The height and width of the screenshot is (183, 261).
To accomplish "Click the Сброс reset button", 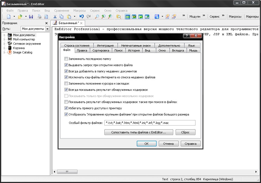I will click(x=185, y=132).
